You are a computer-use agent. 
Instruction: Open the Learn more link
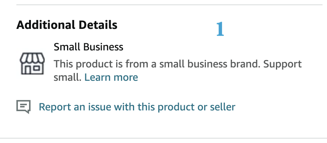click(x=111, y=77)
